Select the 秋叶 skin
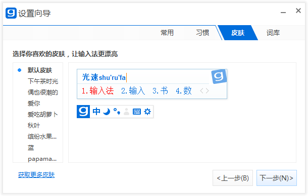Viewport: 308px width, 196px height. point(34,125)
